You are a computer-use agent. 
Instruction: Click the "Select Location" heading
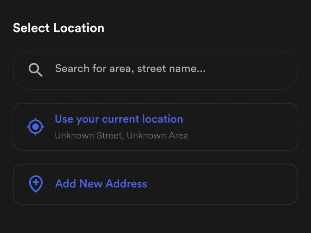tap(59, 28)
